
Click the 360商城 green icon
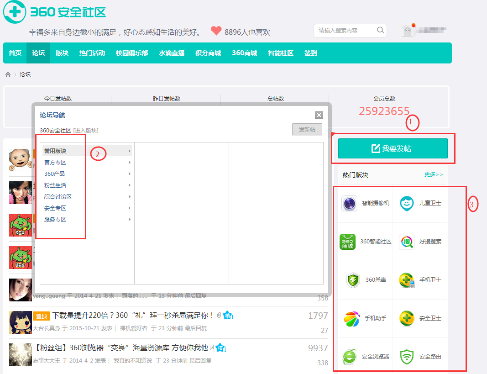click(347, 242)
